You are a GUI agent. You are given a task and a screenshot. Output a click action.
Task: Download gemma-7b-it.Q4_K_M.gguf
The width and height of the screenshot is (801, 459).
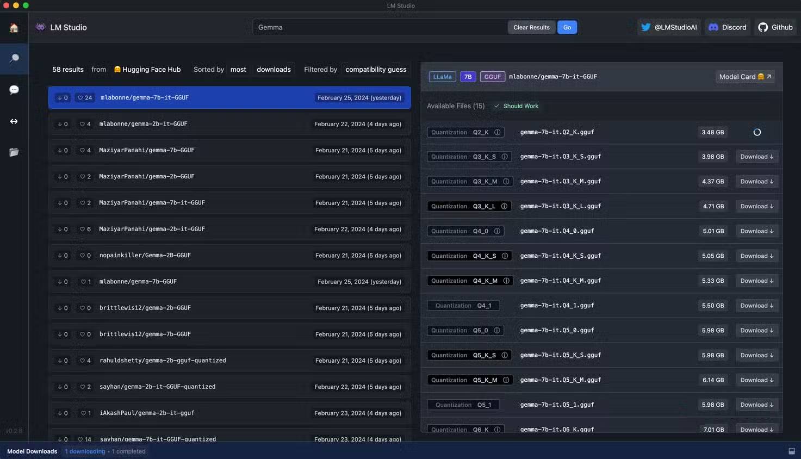click(x=757, y=281)
